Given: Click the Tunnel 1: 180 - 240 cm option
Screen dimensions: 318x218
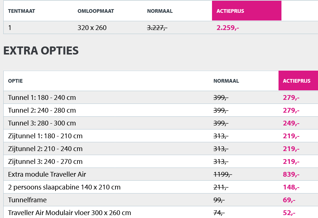Looking at the screenshot, I should (42, 98).
